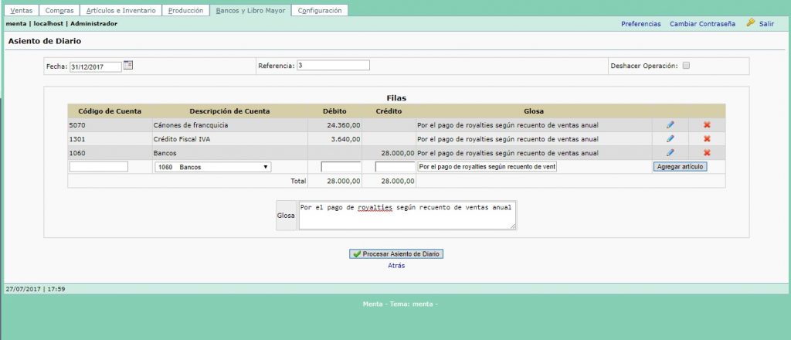
Task: Follow the Atrás link
Action: click(x=396, y=266)
